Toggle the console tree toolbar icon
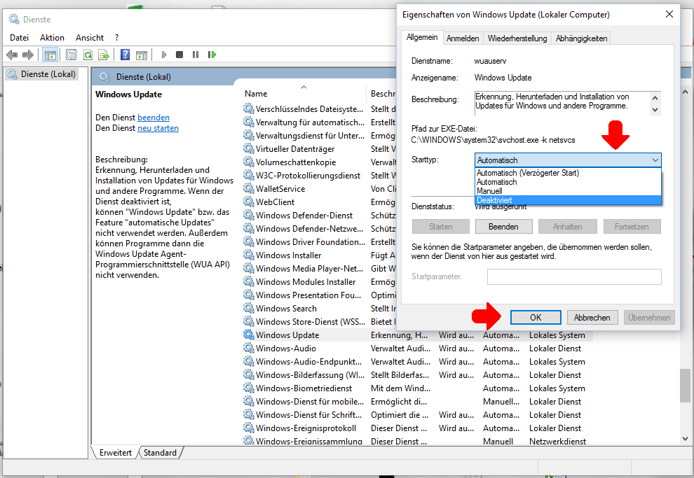This screenshot has width=694, height=478. coord(50,55)
